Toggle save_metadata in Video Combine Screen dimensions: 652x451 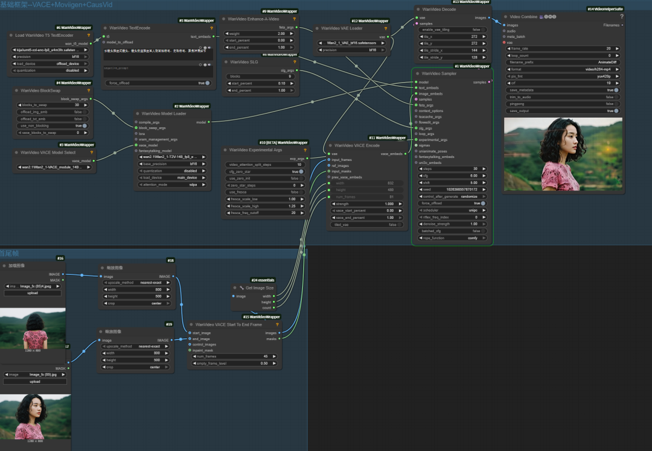(x=563, y=90)
